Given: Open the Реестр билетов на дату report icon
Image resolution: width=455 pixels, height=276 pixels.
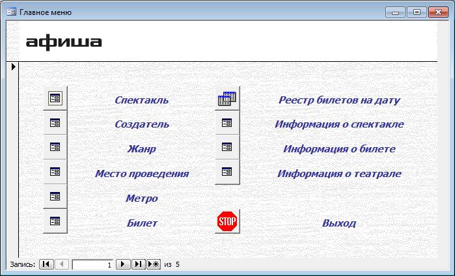Looking at the screenshot, I should [x=227, y=99].
